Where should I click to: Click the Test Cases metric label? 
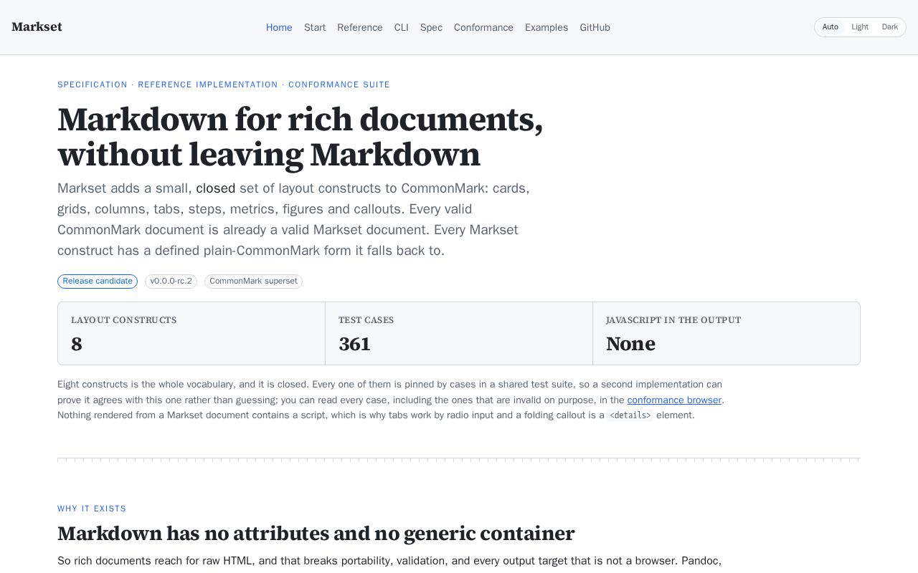(366, 320)
